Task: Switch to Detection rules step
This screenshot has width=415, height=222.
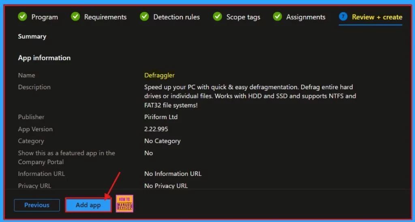Action: tap(170, 17)
